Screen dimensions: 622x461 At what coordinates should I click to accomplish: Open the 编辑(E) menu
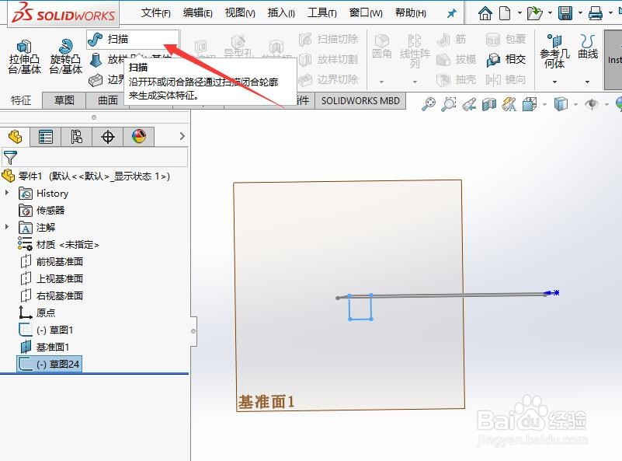tap(198, 13)
